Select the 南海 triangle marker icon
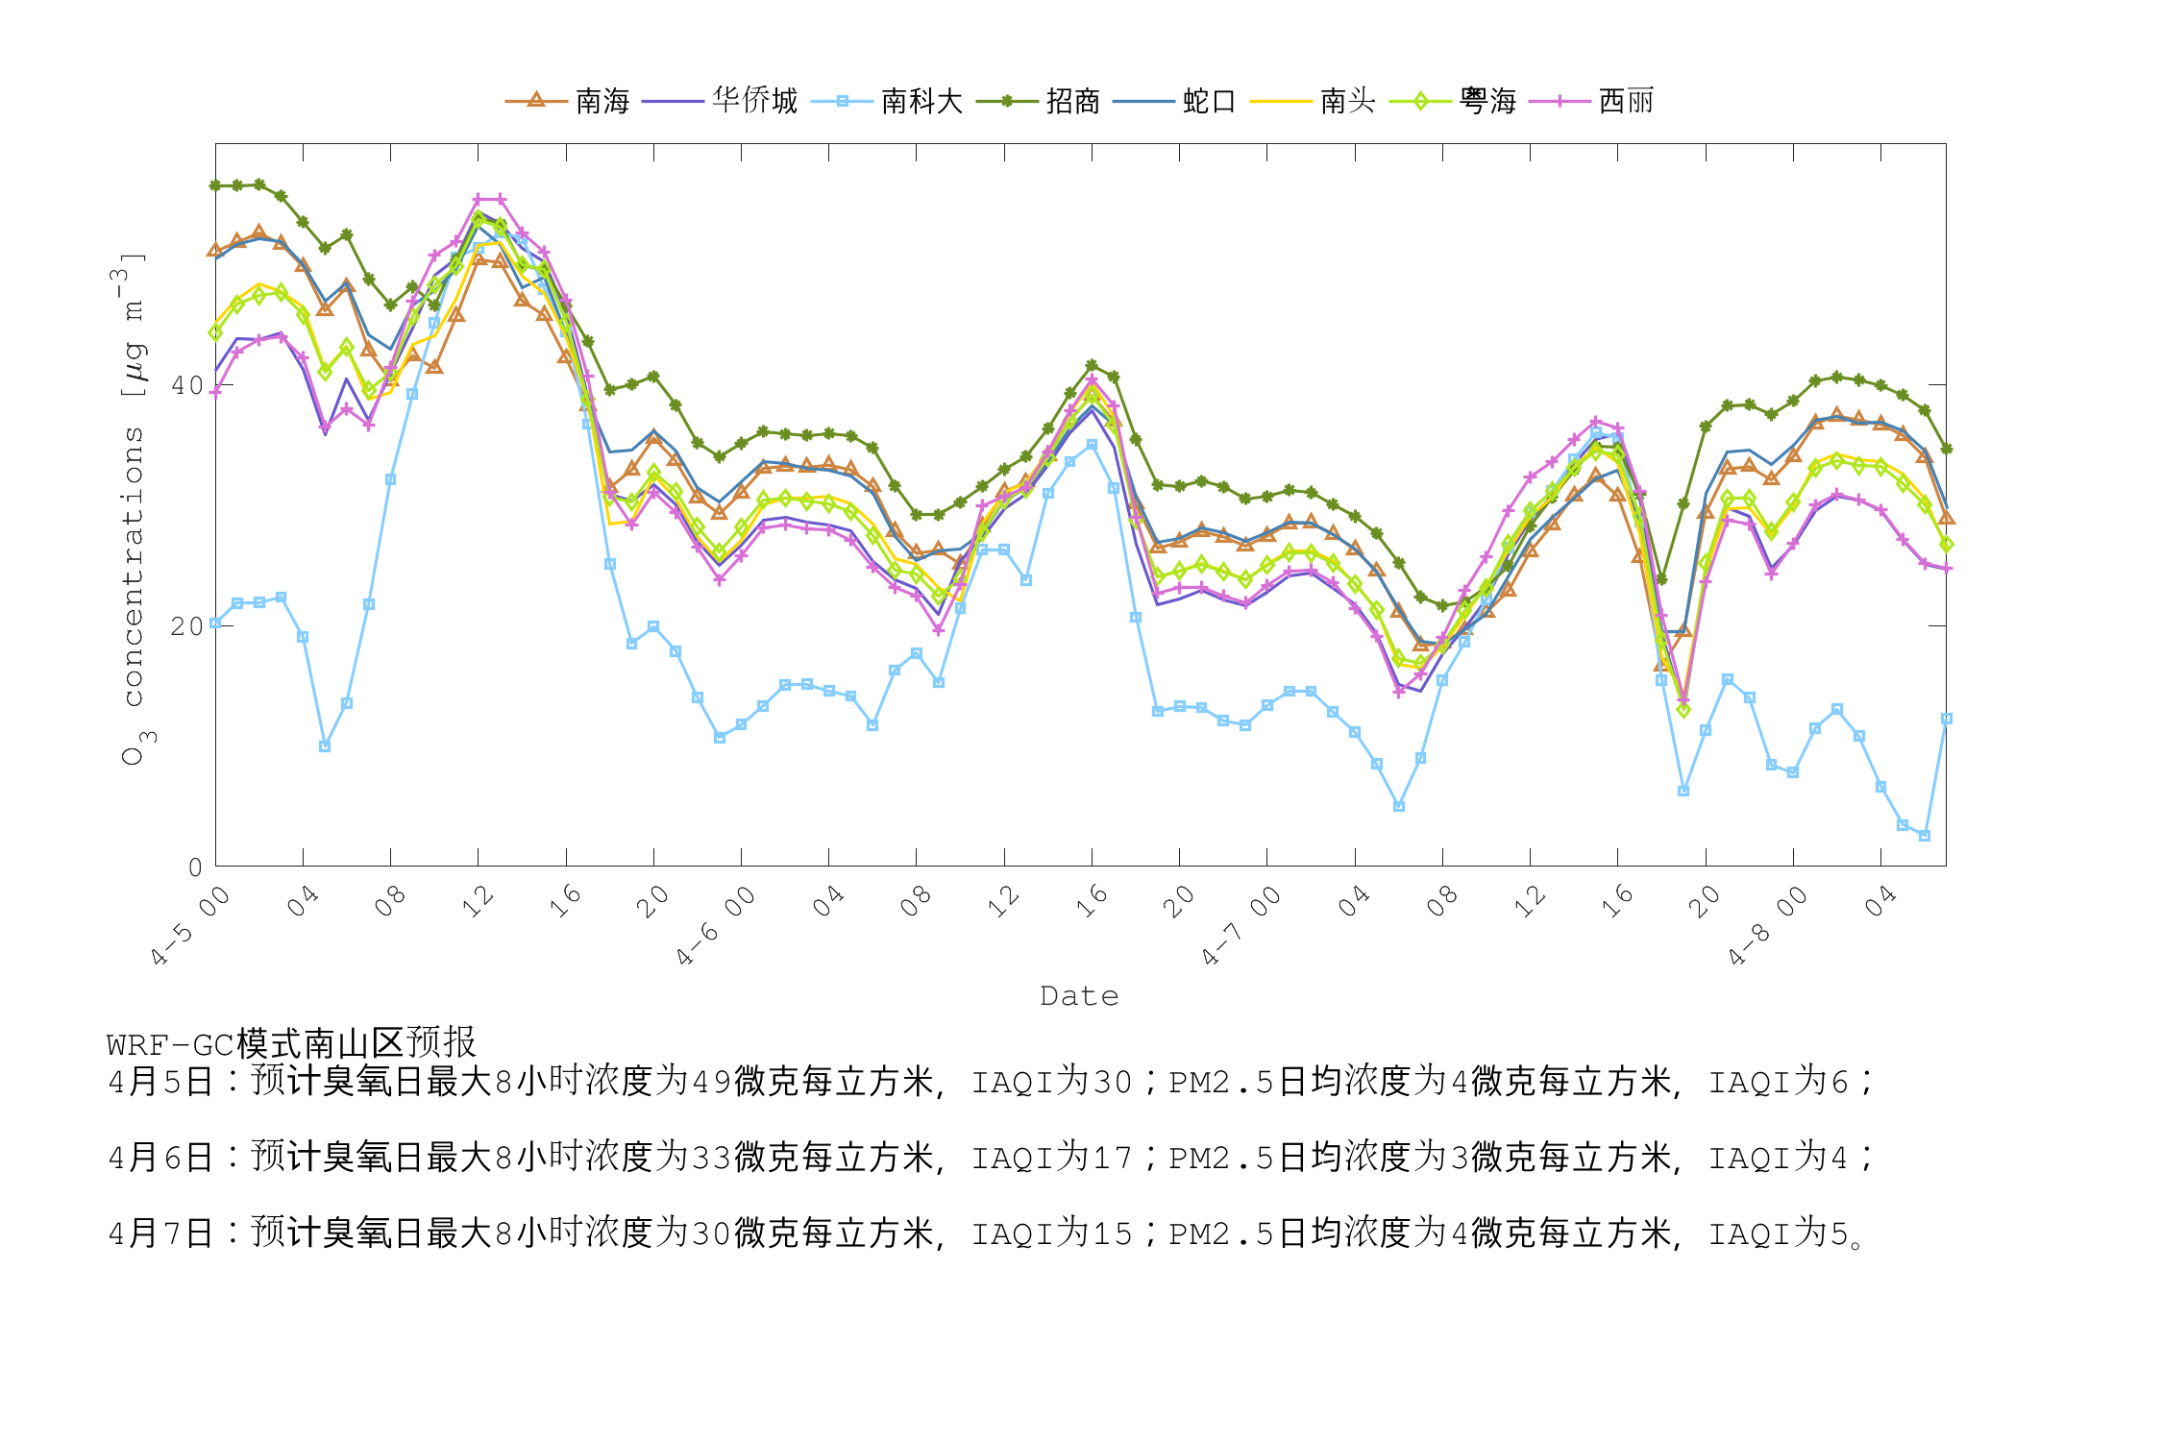 tap(534, 97)
